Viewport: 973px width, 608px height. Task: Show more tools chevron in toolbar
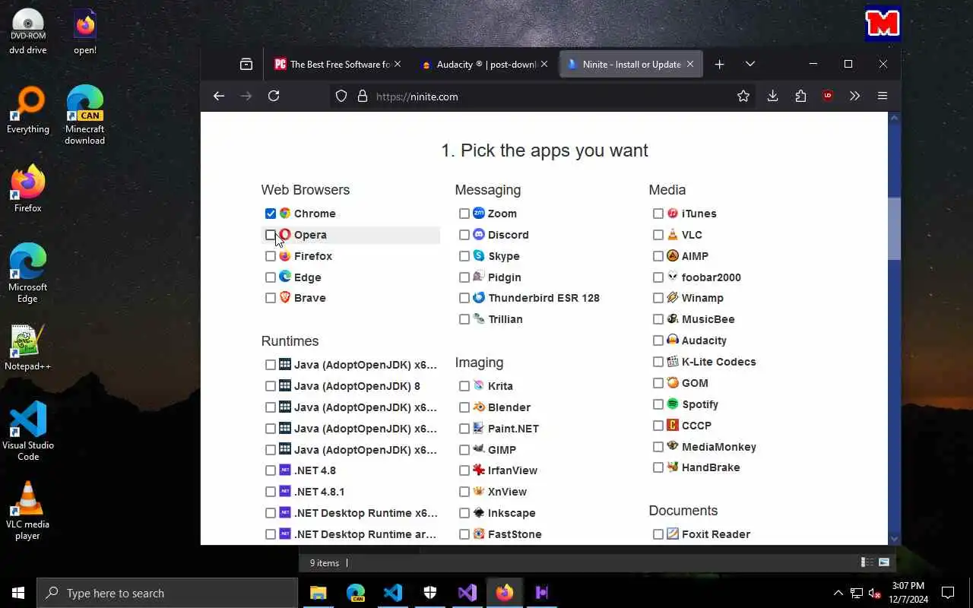click(855, 96)
